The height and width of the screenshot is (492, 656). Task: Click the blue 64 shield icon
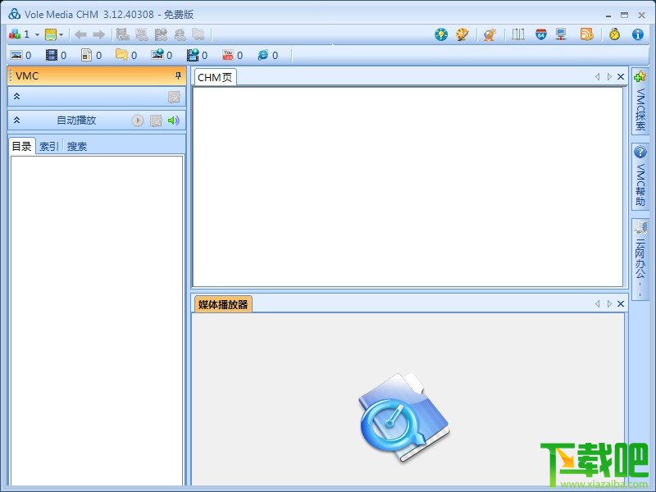coord(541,34)
